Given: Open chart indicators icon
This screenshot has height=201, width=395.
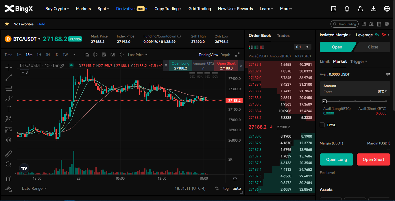Looking at the screenshot, I should [x=87, y=55].
